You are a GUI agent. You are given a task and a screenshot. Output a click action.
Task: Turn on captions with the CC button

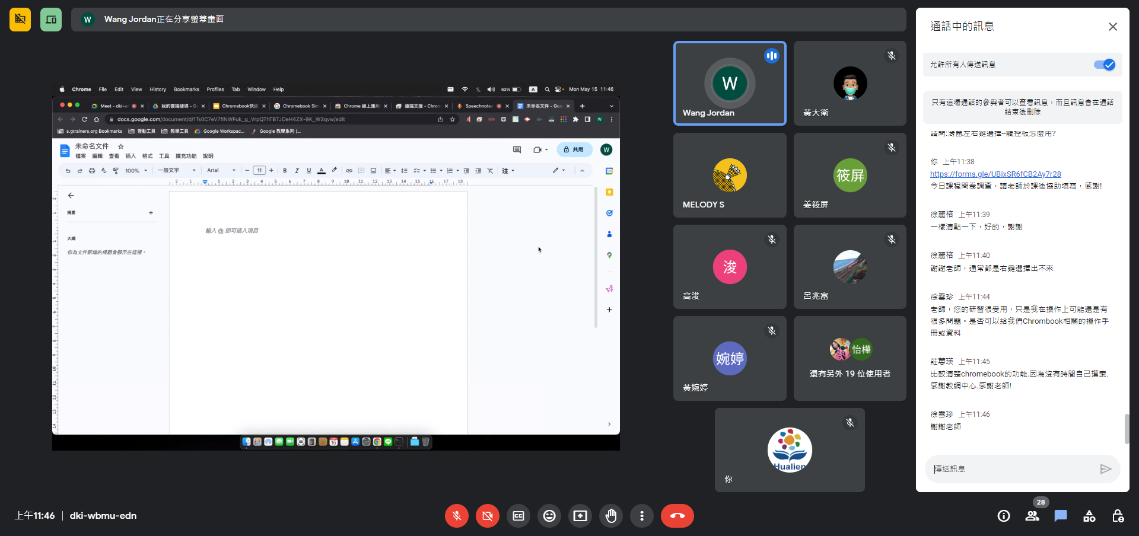[x=518, y=516]
